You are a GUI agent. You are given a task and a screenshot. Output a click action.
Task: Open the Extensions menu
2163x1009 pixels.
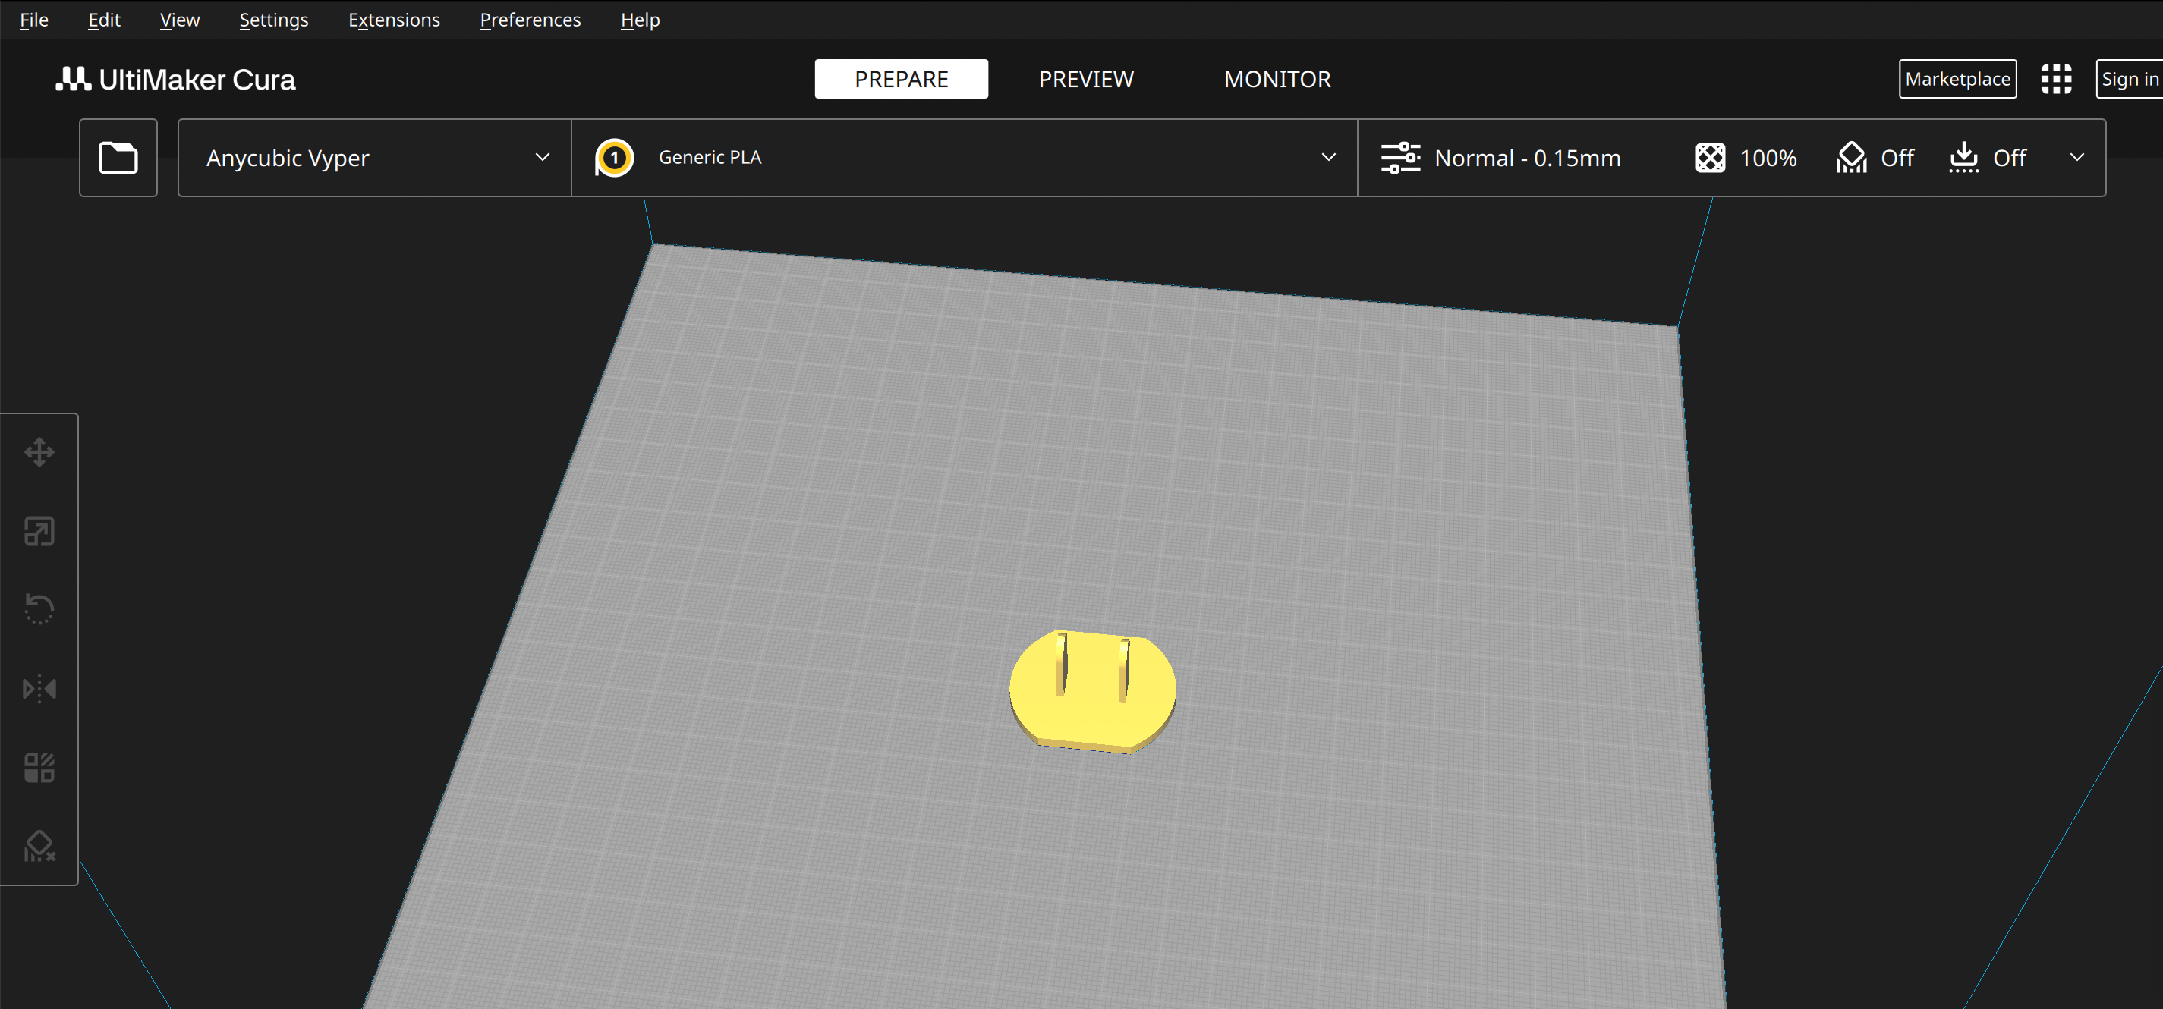pos(394,19)
